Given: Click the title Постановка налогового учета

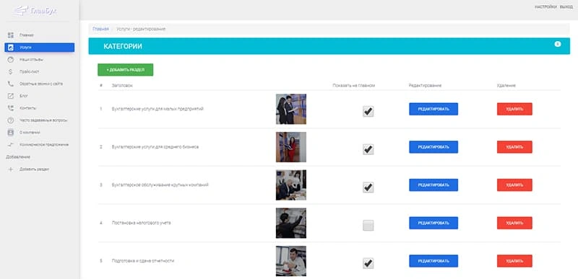Looking at the screenshot, I should tap(141, 223).
